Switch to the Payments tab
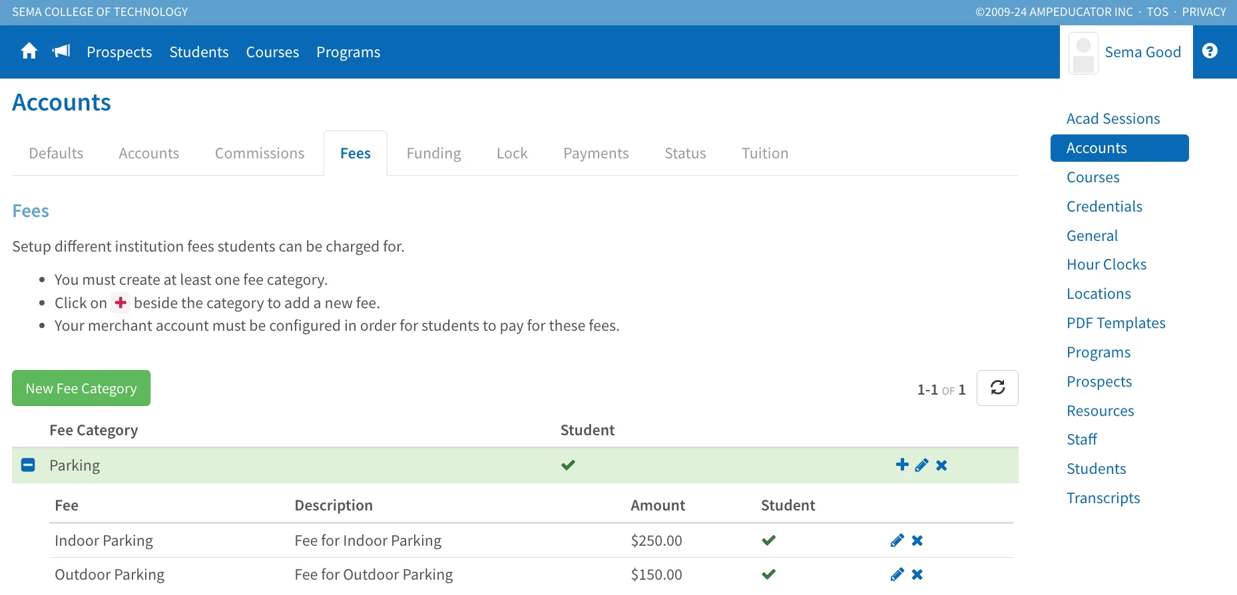This screenshot has height=595, width=1237. (596, 153)
